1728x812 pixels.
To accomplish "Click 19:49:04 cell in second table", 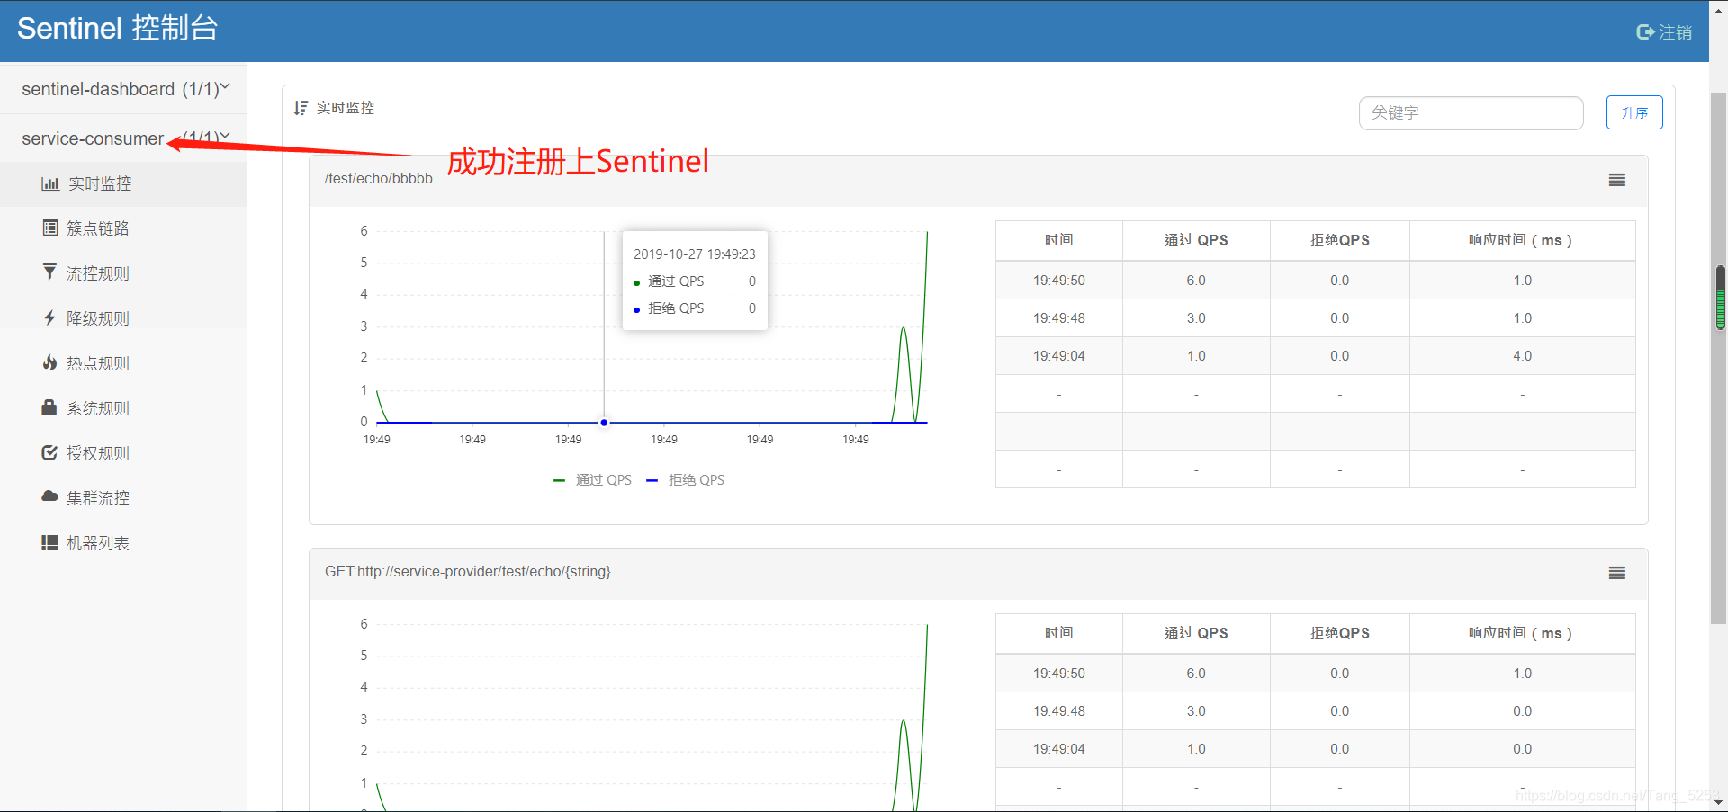I will [1059, 749].
